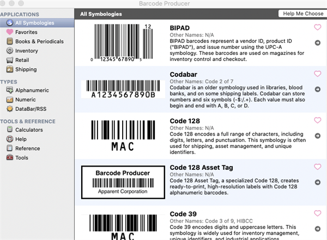This screenshot has height=240, width=327.
Task: Open Code 39 details with arrow icon
Action: pyautogui.click(x=318, y=229)
